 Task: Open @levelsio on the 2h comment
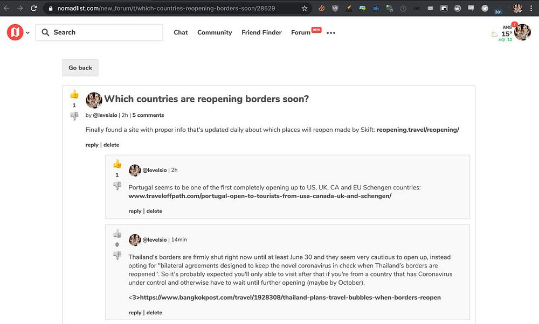[155, 170]
